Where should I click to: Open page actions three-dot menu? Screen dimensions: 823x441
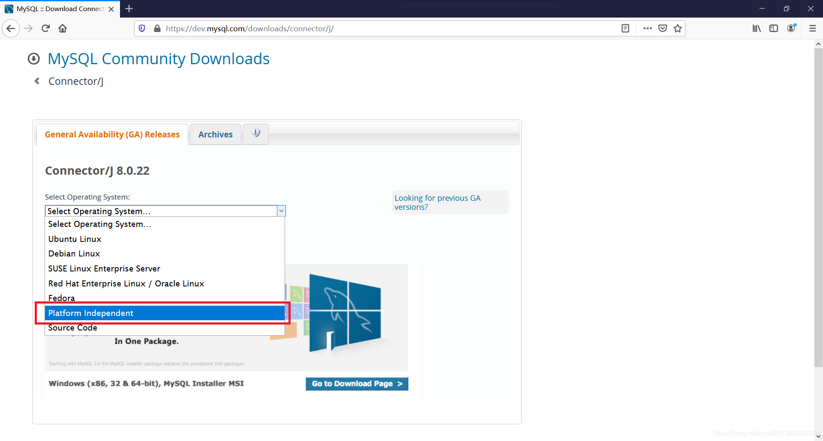pyautogui.click(x=647, y=29)
